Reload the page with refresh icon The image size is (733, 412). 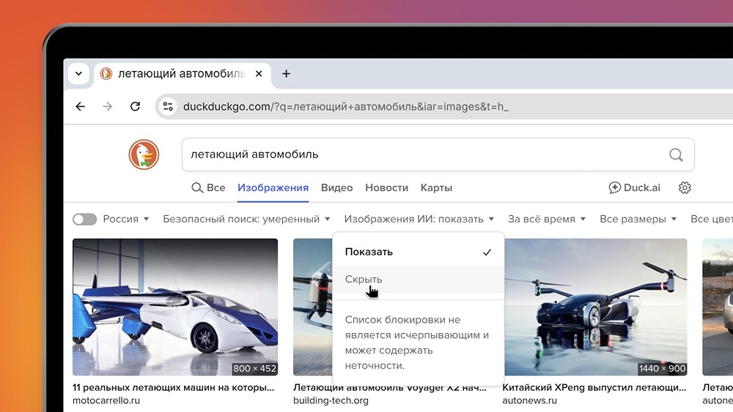pos(135,107)
